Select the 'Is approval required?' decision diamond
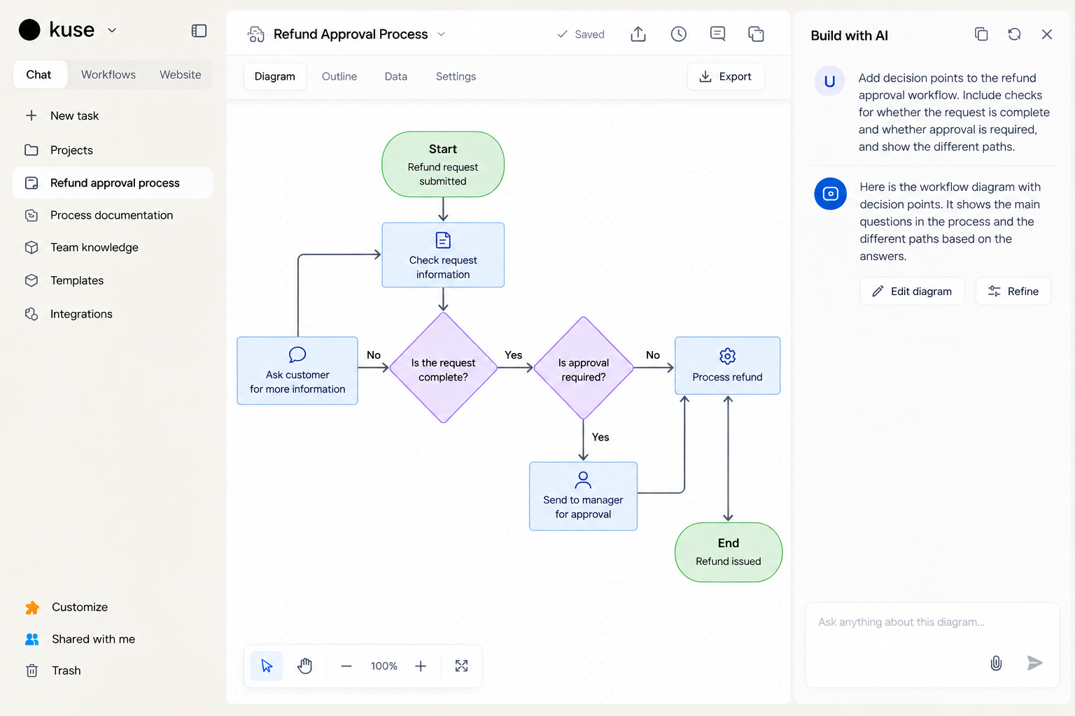Image resolution: width=1075 pixels, height=716 pixels. [584, 368]
